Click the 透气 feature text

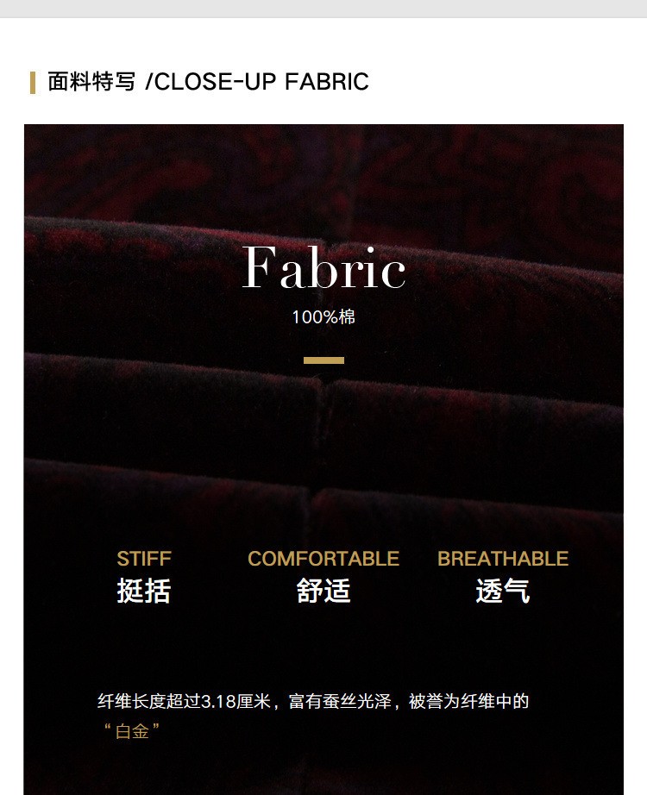click(x=503, y=591)
